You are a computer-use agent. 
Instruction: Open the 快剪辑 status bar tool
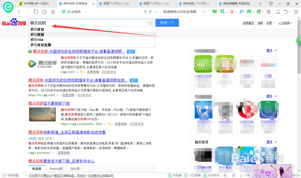(x=175, y=175)
